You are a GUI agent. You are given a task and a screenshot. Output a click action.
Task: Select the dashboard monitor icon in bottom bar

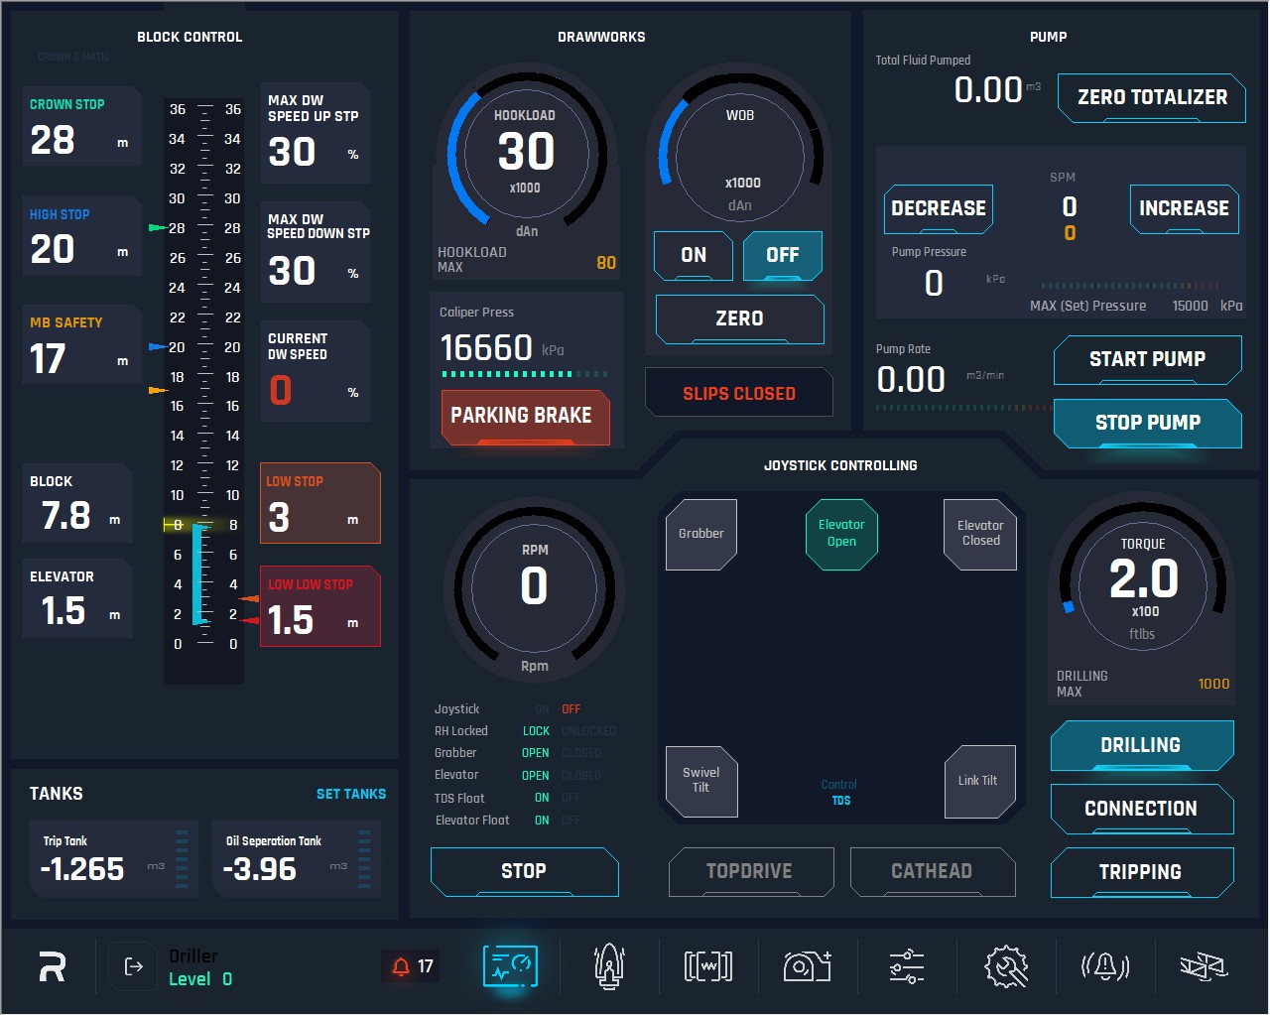[x=510, y=965]
